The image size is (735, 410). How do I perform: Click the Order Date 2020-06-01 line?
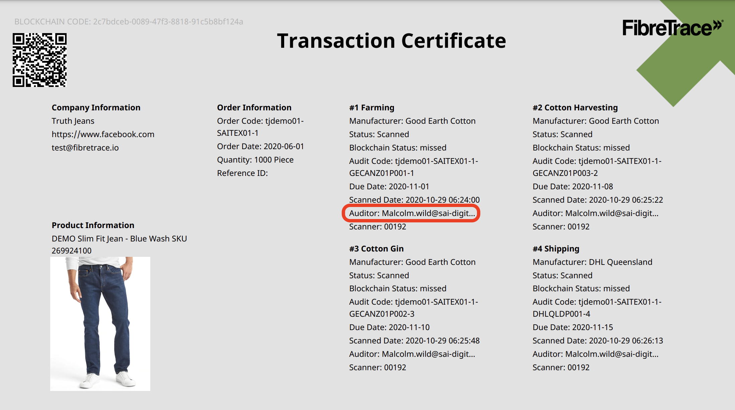(260, 146)
